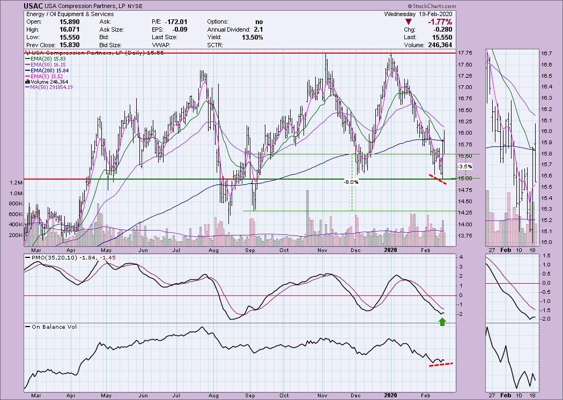Click the red down-triangle change indicator
The image size is (563, 400).
408,23
